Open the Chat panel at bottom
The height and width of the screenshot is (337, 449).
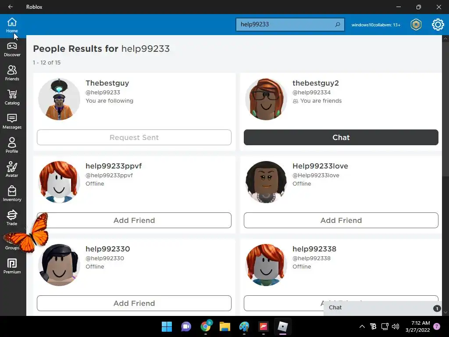coord(382,308)
